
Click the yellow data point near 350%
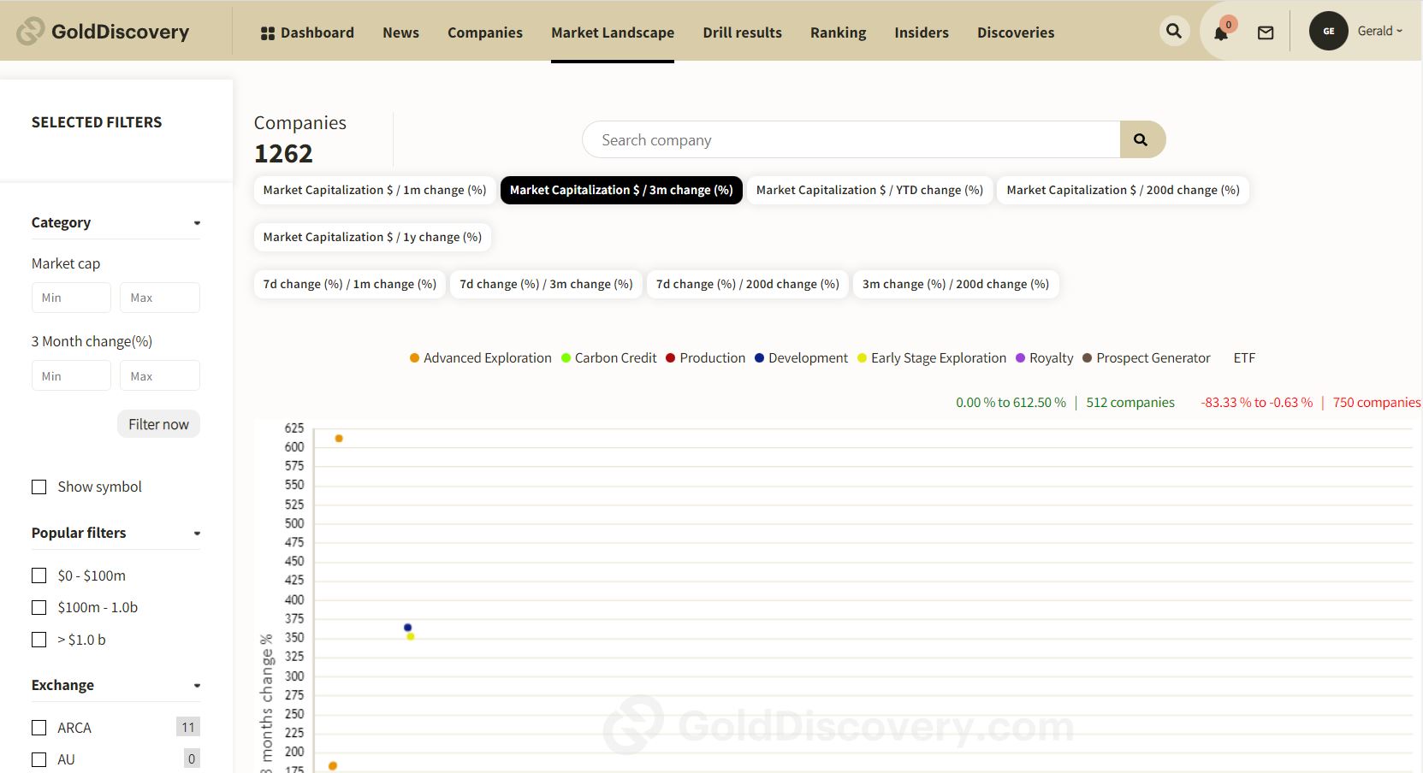(411, 636)
